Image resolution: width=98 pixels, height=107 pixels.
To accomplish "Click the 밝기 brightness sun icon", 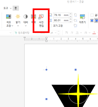I will point(18,17).
